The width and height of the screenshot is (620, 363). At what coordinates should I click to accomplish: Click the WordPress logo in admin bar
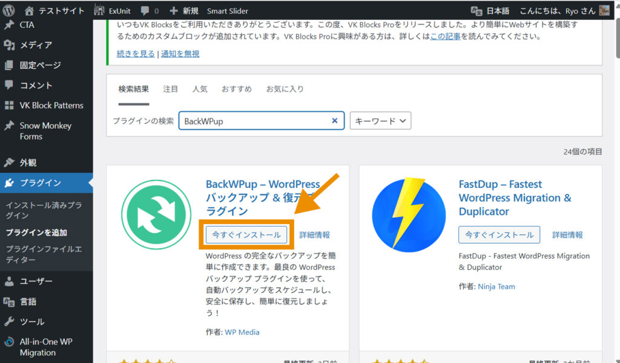(8, 10)
